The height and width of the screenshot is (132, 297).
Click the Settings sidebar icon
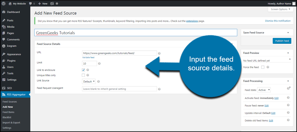(x=3, y=80)
